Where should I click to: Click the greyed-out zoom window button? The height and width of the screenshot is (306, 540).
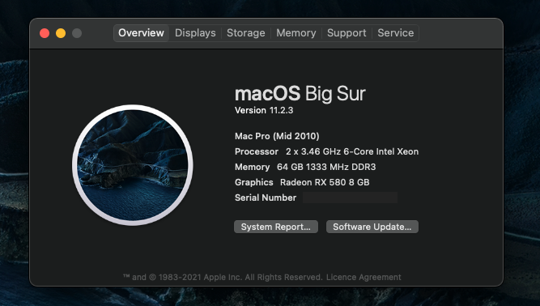(x=77, y=33)
